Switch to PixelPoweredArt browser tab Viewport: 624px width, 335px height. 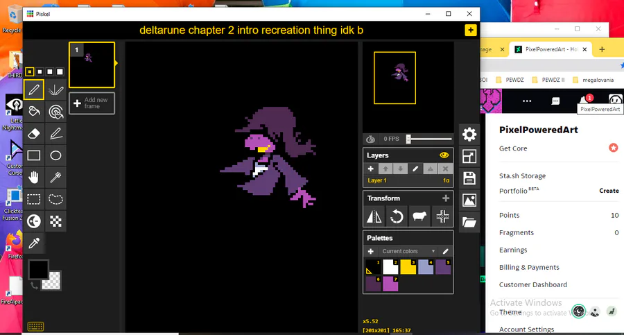coord(551,49)
